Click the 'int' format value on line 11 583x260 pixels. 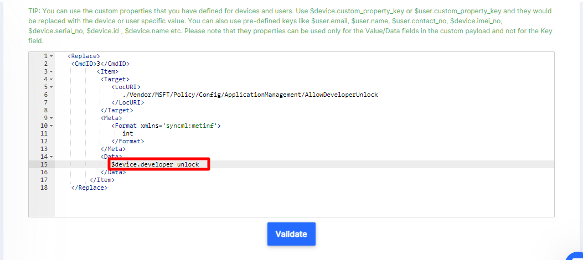[127, 133]
